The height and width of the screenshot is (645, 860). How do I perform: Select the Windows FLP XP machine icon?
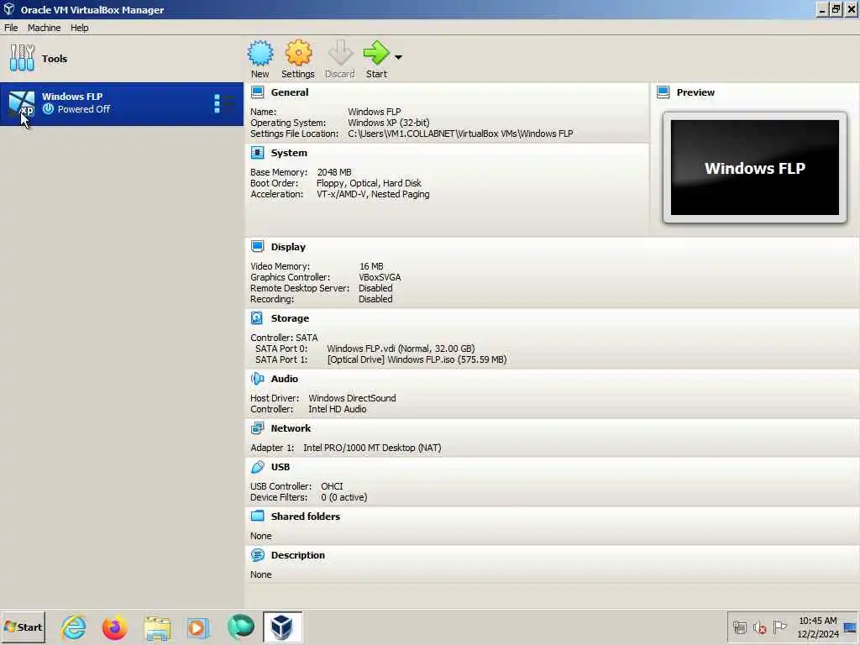point(21,103)
